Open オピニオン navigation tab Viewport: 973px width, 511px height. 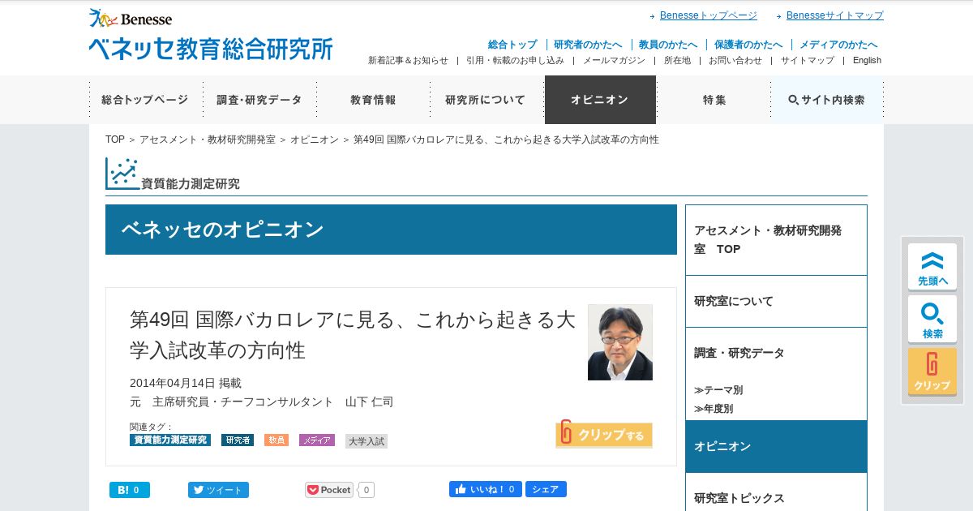[x=600, y=100]
